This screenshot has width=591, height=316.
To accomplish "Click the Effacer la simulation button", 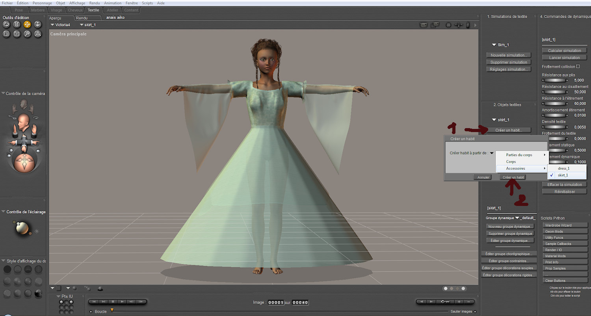I will pos(564,184).
